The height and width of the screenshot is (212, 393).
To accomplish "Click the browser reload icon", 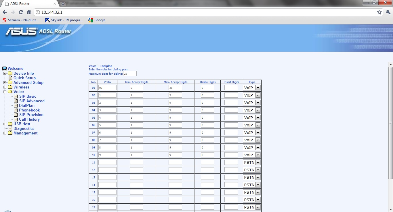I will (x=21, y=12).
